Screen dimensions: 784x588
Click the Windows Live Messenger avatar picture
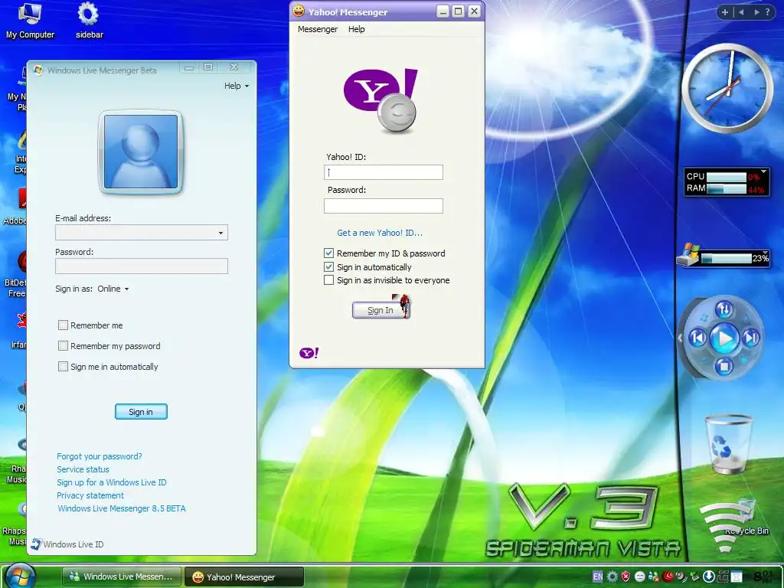pyautogui.click(x=141, y=152)
